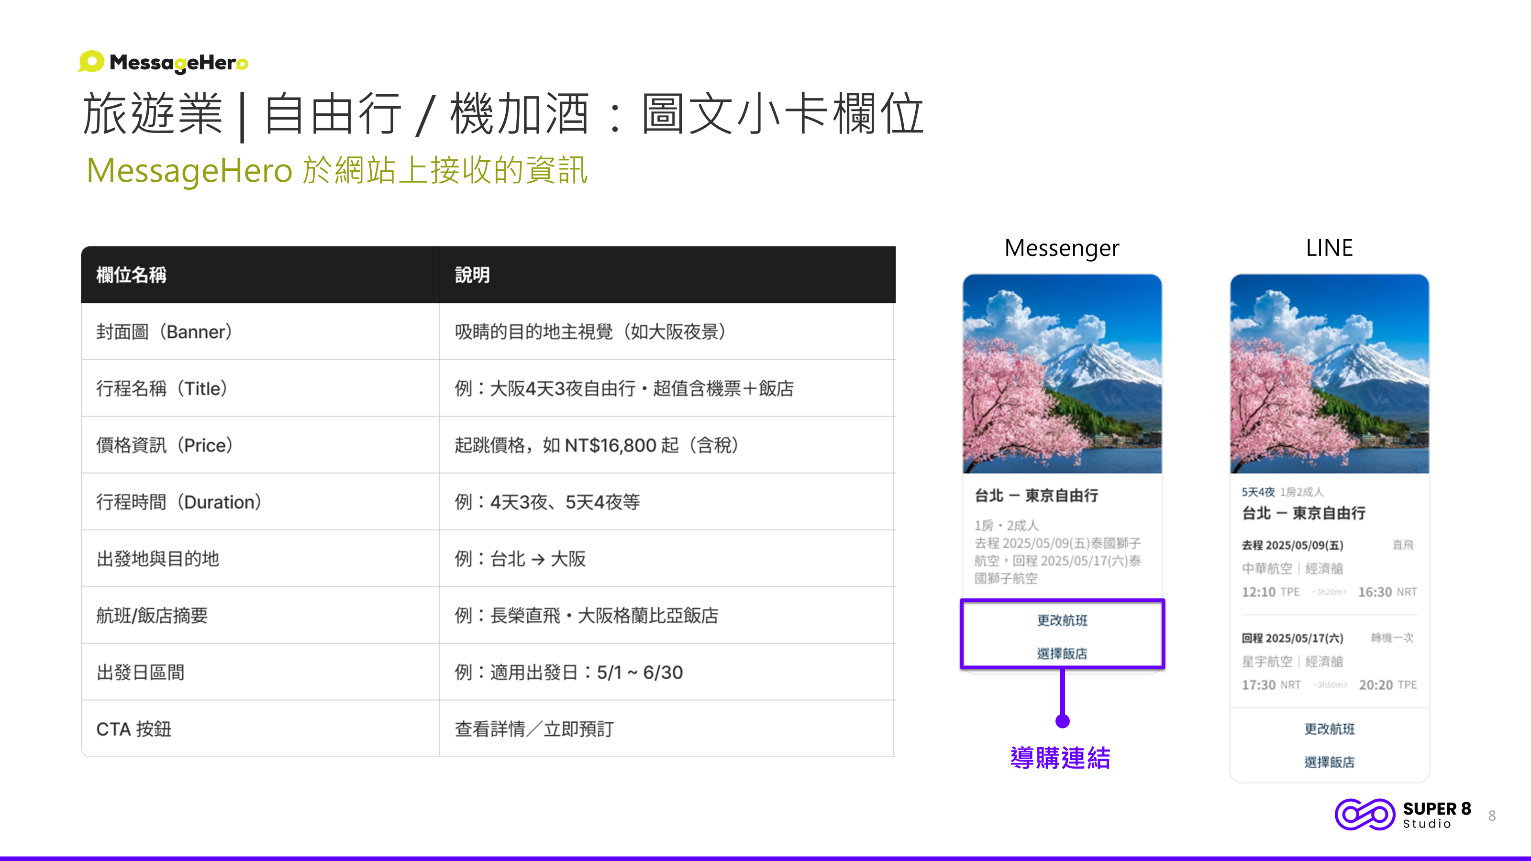Click the subtitle MessageHero 於網站上接收的資訊
The width and height of the screenshot is (1531, 861).
pos(338,171)
